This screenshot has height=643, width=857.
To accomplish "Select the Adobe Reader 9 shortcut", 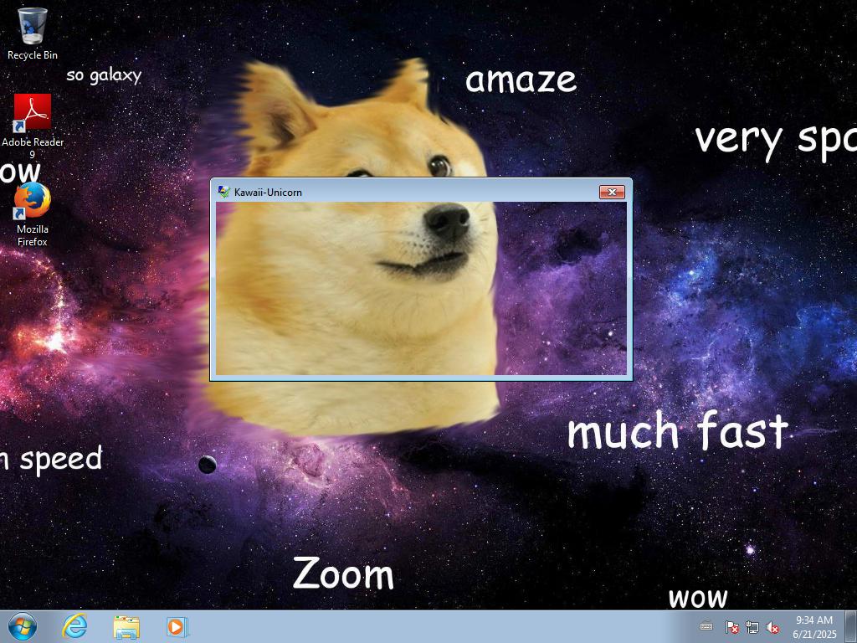I will 33,126.
